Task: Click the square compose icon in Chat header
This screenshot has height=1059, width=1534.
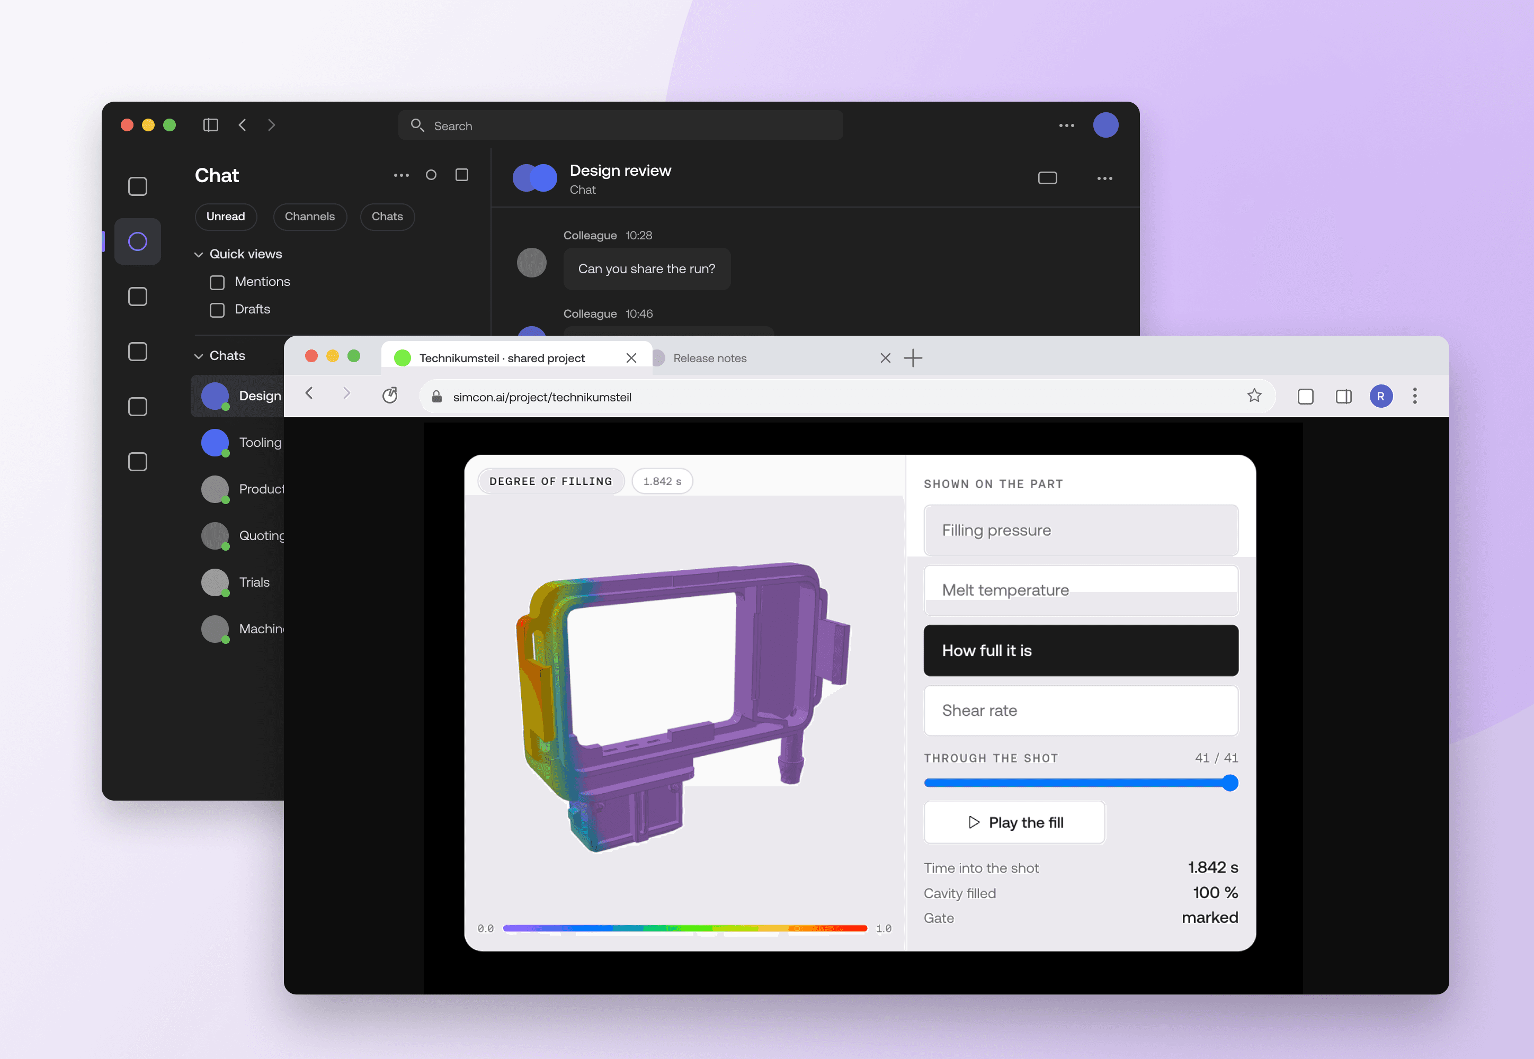Action: 462,175
